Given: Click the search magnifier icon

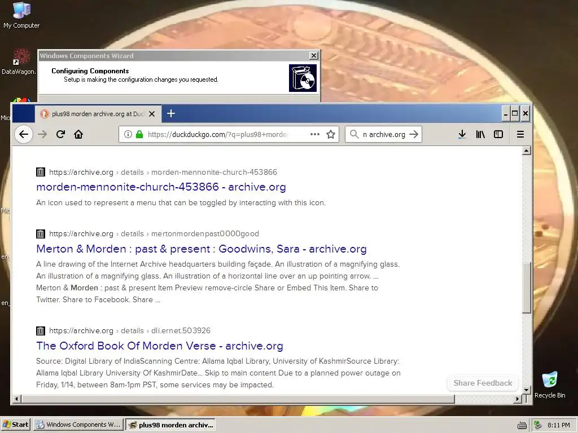Looking at the screenshot, I should [354, 134].
